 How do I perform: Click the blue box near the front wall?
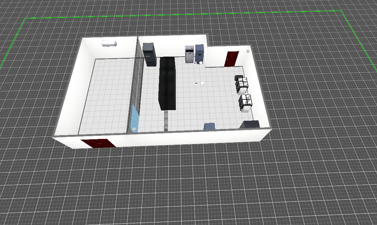209,127
